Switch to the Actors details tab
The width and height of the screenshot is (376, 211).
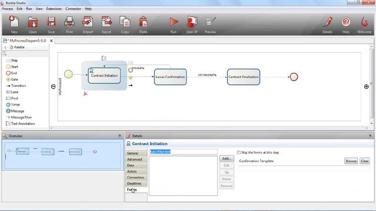[136, 172]
